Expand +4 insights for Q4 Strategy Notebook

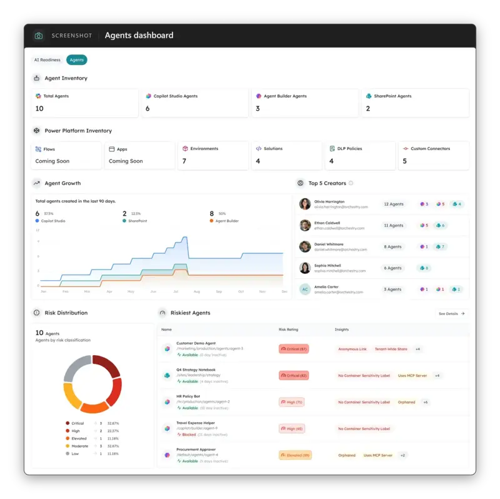(x=437, y=376)
